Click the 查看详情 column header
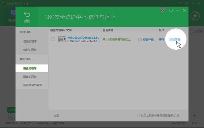 point(108,30)
